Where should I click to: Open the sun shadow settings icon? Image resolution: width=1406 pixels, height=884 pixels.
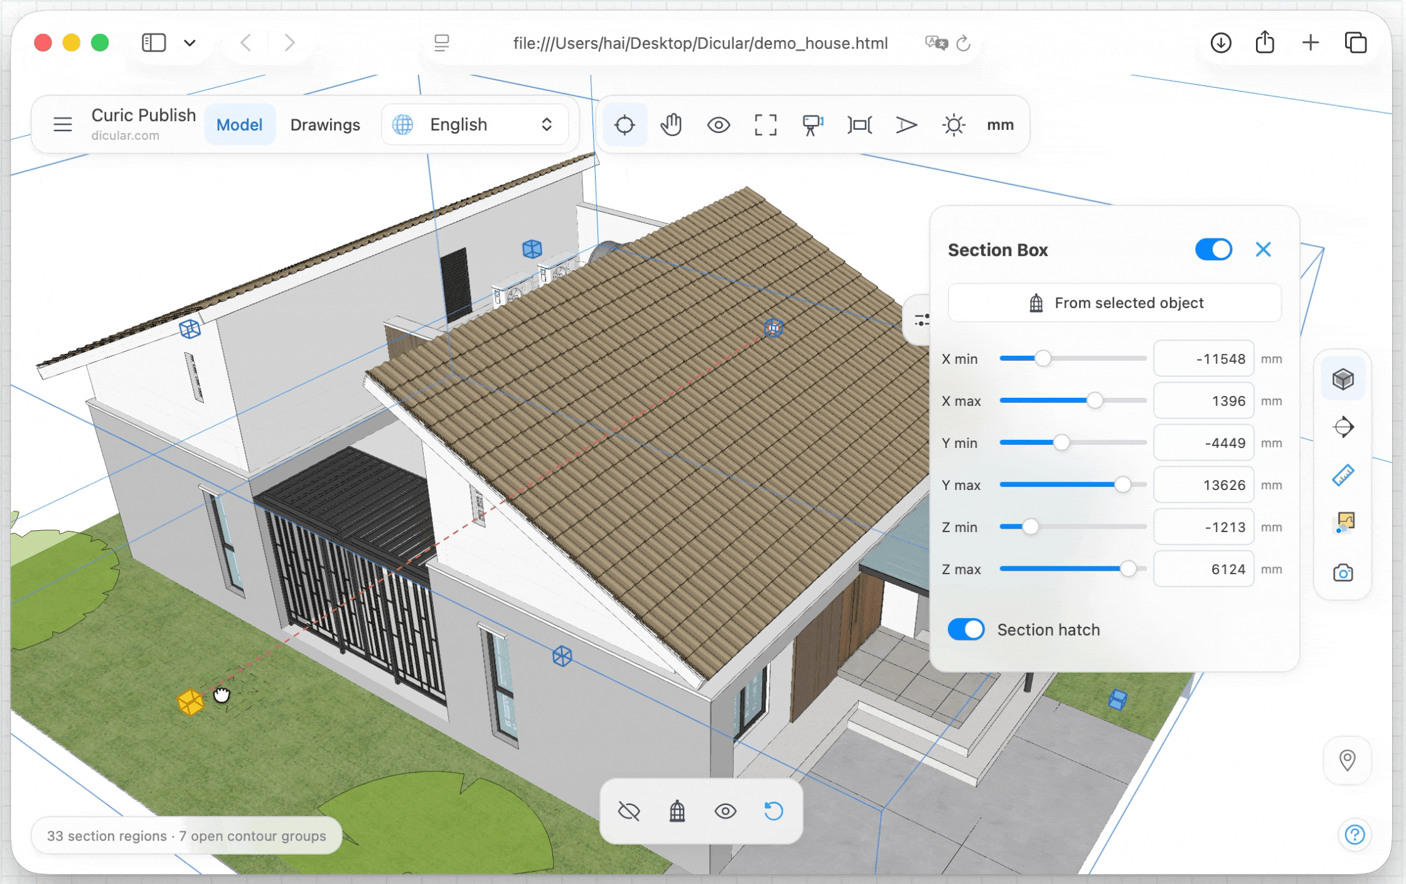click(953, 125)
